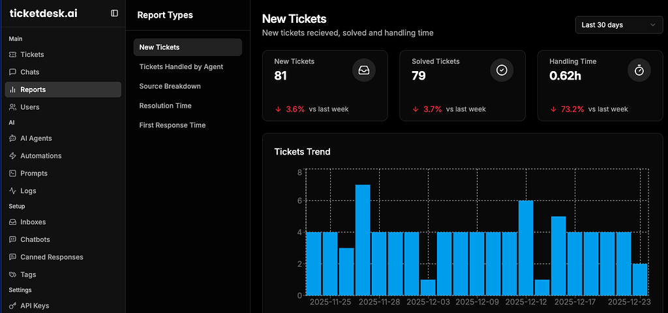Image resolution: width=668 pixels, height=313 pixels.
Task: Click the ticketdesk.ai logo text
Action: tap(43, 13)
